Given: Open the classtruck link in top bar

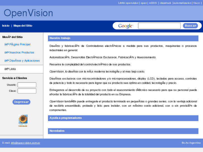Looking at the screenshot, I should [165, 3].
